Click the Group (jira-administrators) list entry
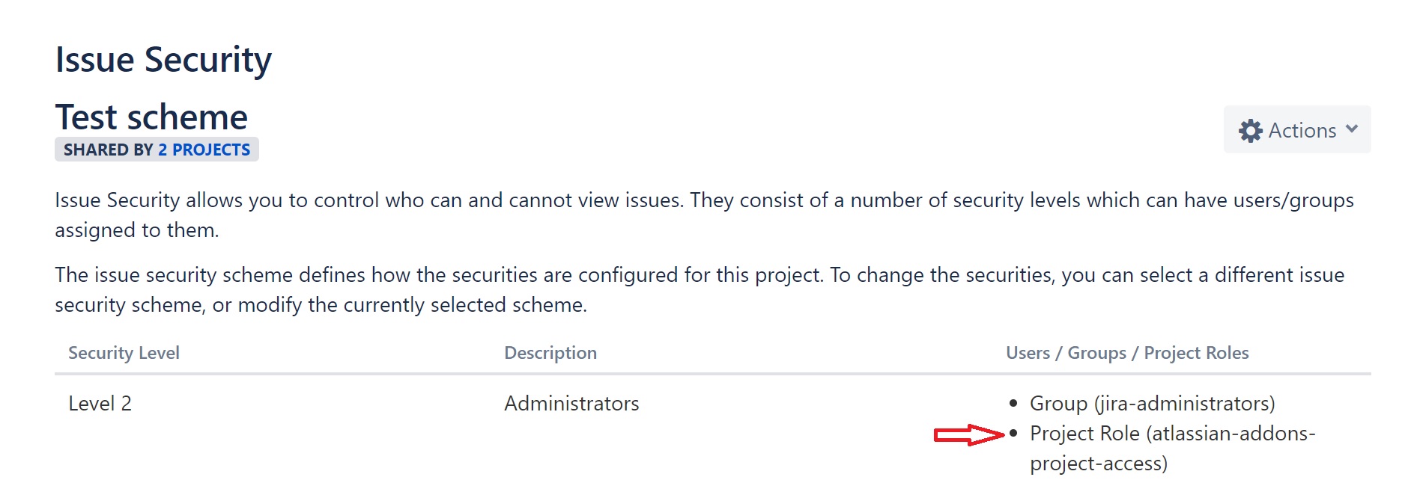1408x483 pixels. pyautogui.click(x=1152, y=403)
